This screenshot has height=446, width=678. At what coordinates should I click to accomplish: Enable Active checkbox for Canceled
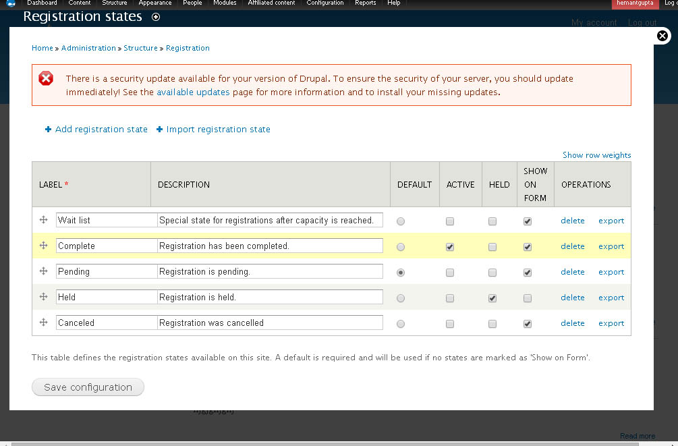(450, 324)
